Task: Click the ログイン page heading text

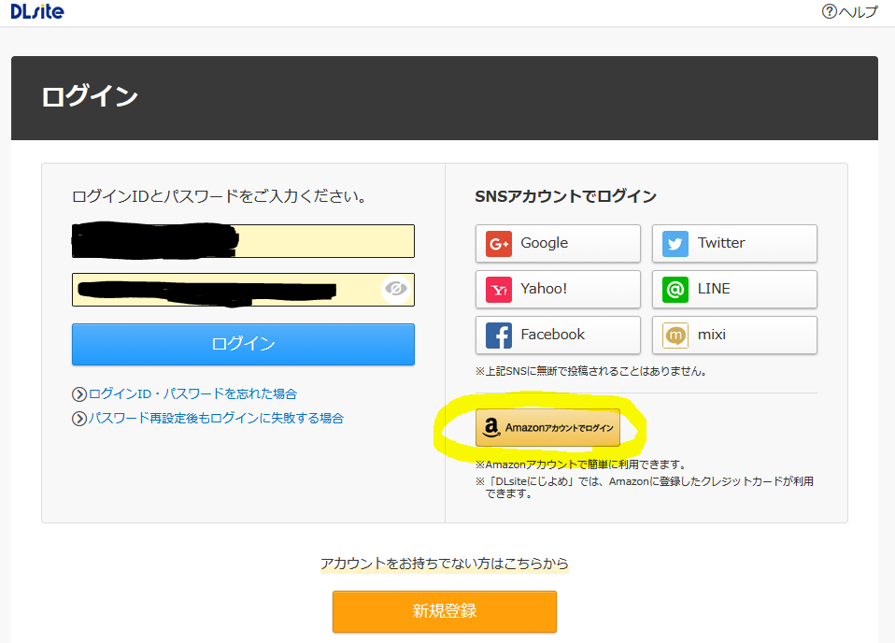Action: 90,96
